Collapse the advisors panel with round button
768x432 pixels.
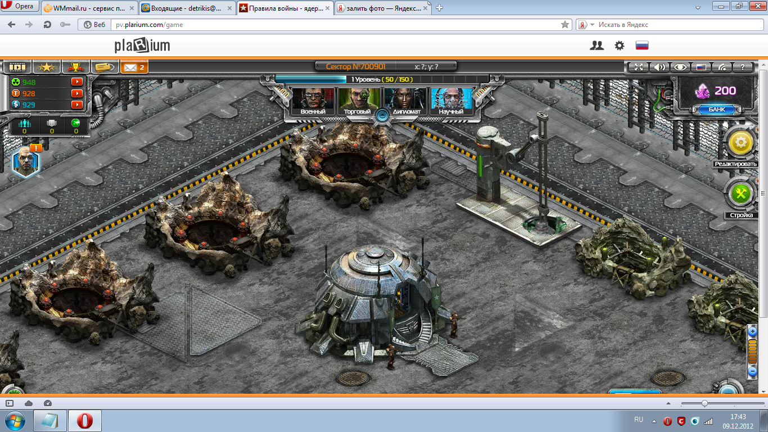(x=382, y=116)
